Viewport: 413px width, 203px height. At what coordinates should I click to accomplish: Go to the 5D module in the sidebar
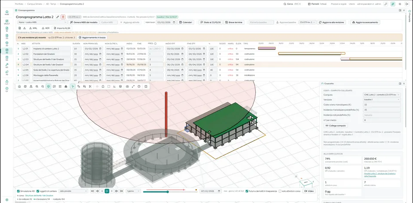[7, 58]
